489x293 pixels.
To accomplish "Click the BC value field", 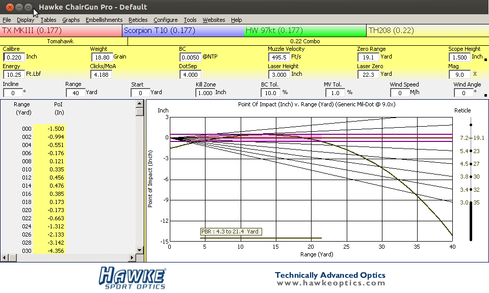I will point(191,57).
